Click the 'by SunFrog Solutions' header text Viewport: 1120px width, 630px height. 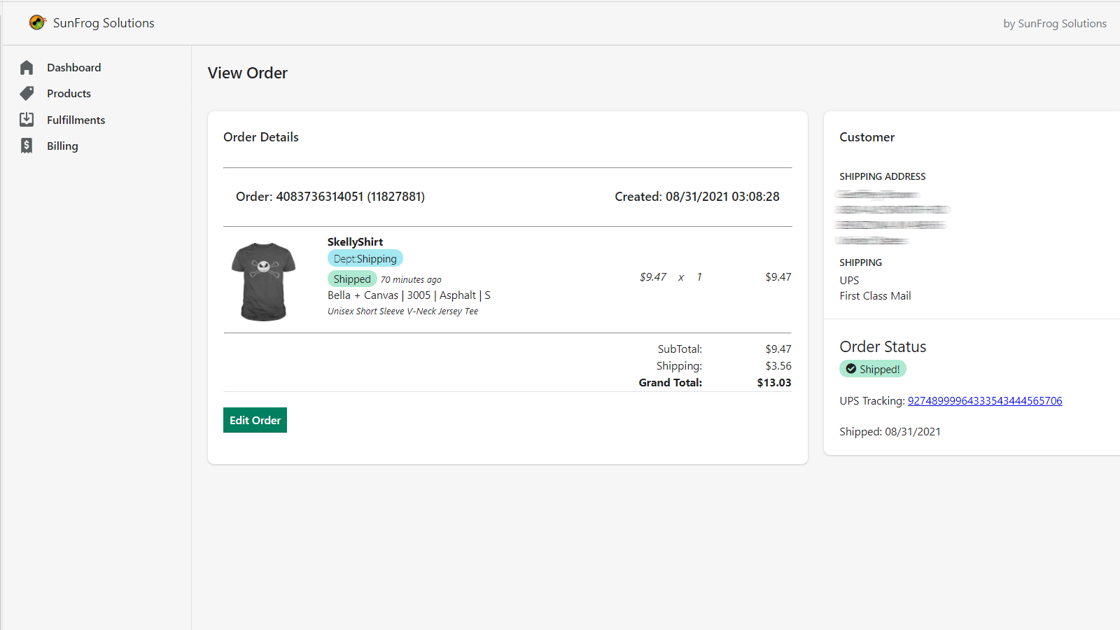tap(1054, 23)
